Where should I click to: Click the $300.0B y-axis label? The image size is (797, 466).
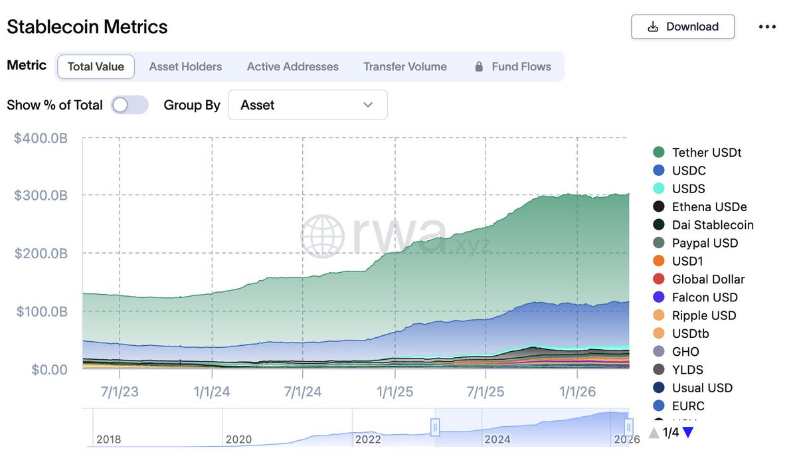(x=41, y=195)
